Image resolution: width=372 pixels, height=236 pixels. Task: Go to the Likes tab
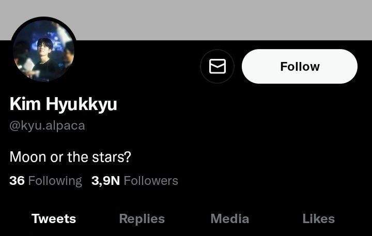tap(318, 218)
